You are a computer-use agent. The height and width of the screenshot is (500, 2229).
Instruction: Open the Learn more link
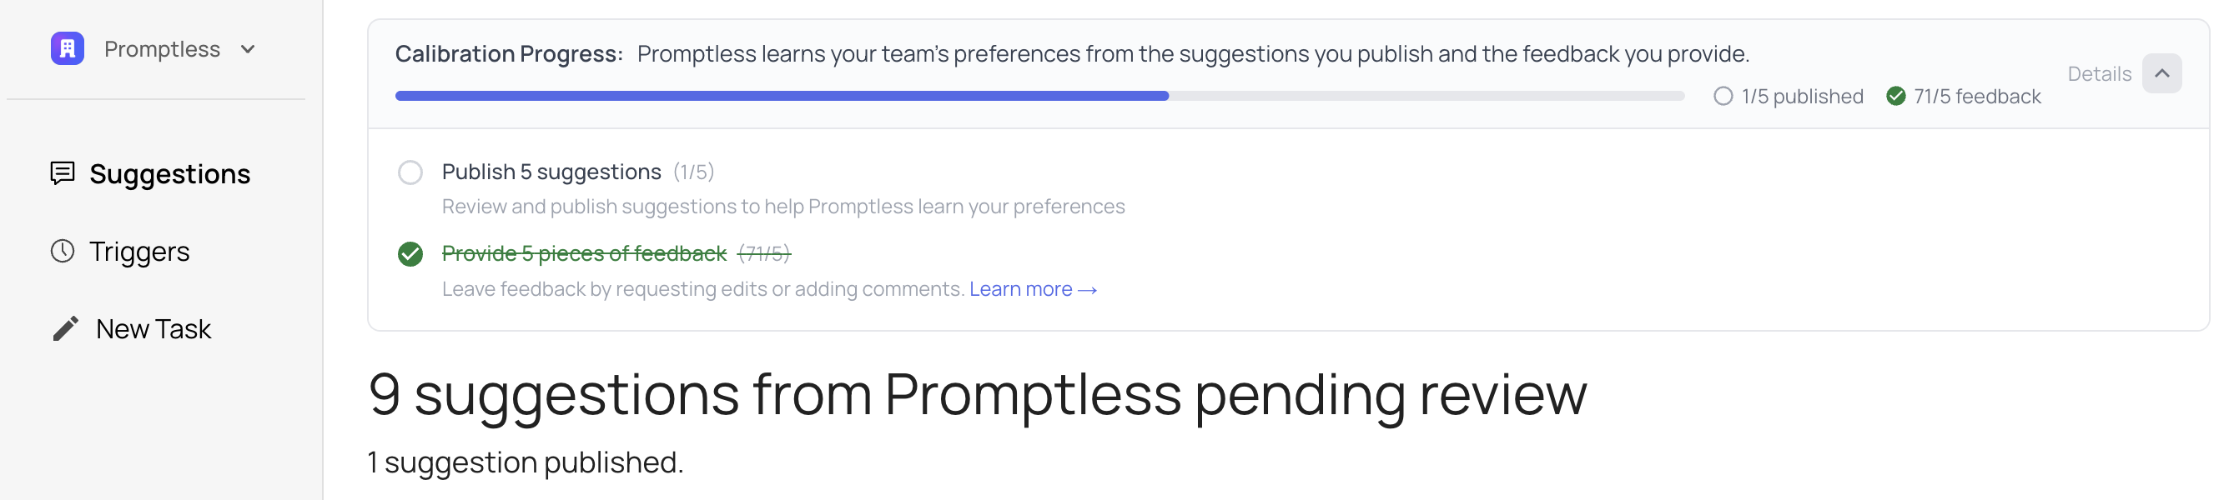(1032, 289)
